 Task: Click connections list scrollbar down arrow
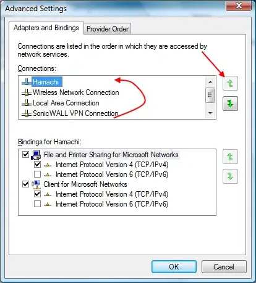pos(210,113)
